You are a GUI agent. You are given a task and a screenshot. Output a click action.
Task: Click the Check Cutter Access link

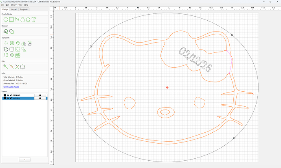(x=11, y=86)
